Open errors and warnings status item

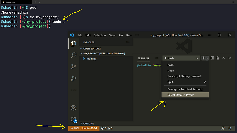coord(107,128)
